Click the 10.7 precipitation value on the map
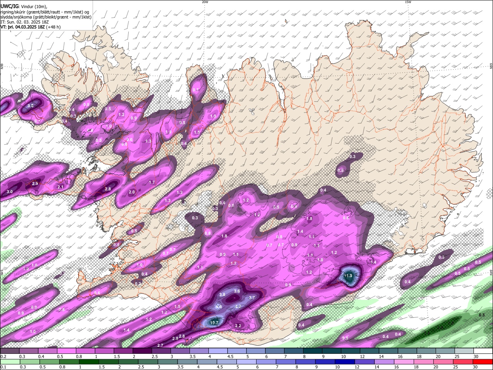The height and width of the screenshot is (370, 493). pyautogui.click(x=215, y=323)
